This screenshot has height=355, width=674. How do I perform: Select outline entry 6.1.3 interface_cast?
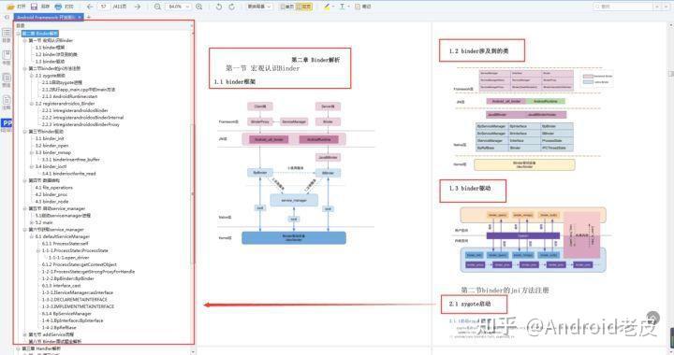(61, 286)
